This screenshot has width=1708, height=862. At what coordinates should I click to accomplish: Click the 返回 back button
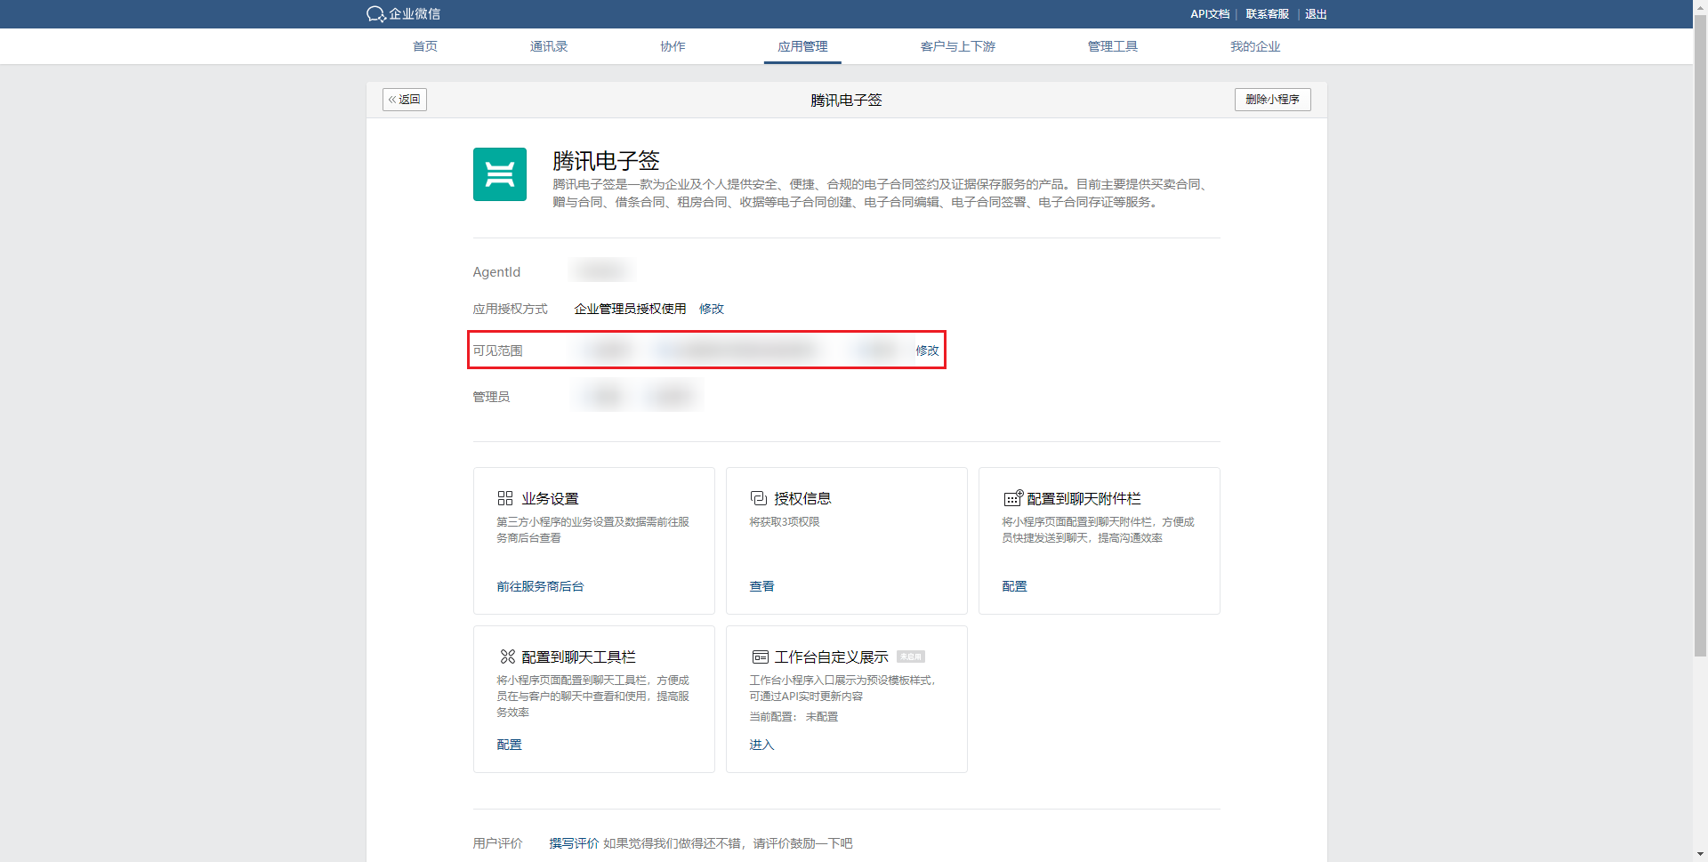(405, 100)
